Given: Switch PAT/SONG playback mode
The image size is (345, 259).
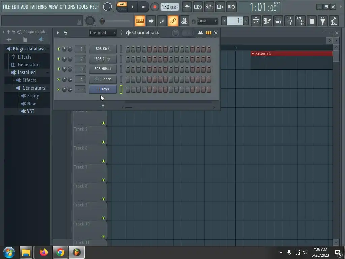Looking at the screenshot, I should coord(122,7).
